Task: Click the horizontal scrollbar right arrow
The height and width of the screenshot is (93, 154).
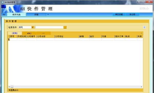Action: 141,87
